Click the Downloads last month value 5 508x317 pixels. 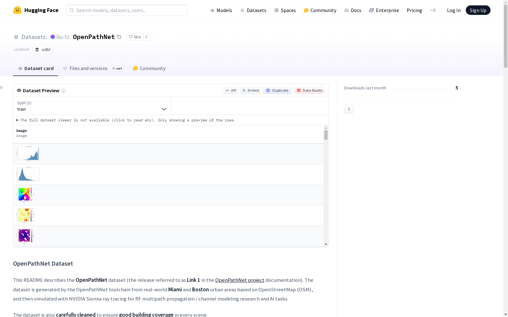pyautogui.click(x=457, y=88)
